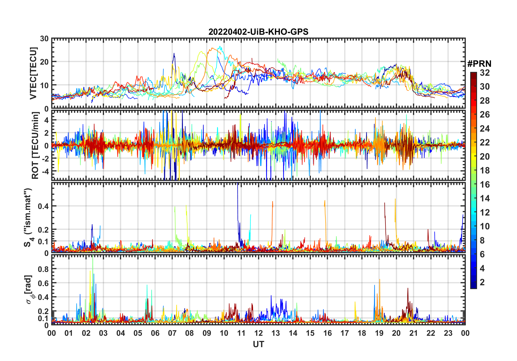Select the "0.2" tick on the S4 axis
This screenshot has height=361, width=517.
click(43, 230)
